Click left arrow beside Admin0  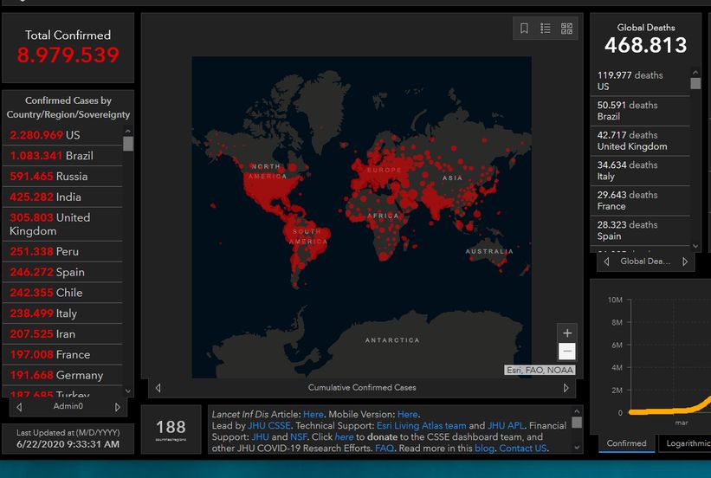tap(18, 406)
